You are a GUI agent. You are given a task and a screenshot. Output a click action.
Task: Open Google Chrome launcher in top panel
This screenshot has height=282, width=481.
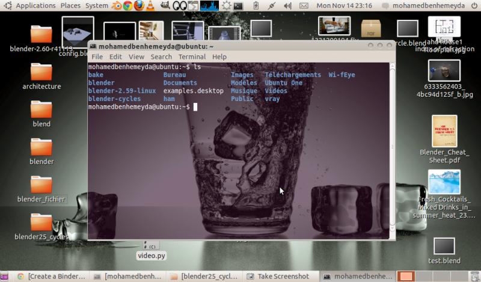pos(127,5)
